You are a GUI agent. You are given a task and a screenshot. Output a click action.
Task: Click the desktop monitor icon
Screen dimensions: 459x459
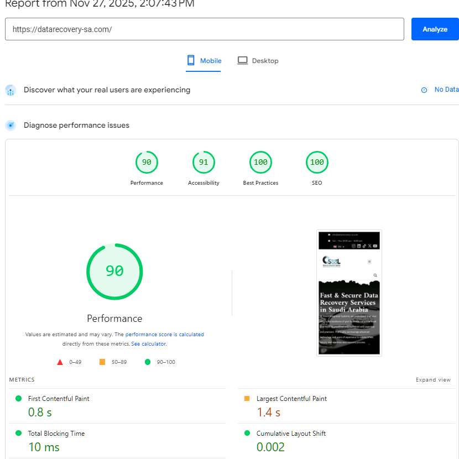pos(242,60)
